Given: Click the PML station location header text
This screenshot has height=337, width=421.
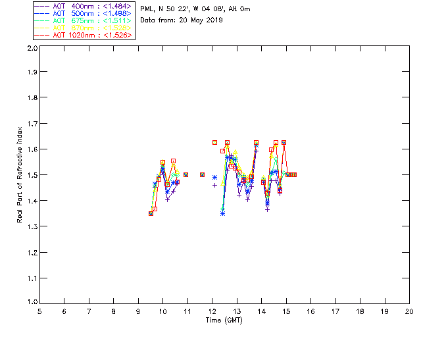Looking at the screenshot, I should point(195,9).
